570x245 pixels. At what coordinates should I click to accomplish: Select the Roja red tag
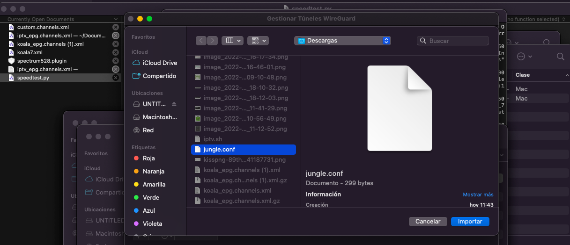click(148, 158)
